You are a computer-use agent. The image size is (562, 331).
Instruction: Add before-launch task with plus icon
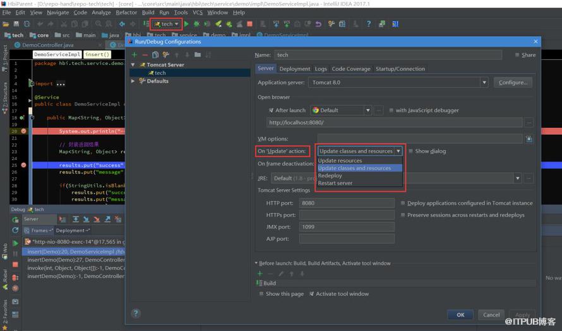pos(260,274)
